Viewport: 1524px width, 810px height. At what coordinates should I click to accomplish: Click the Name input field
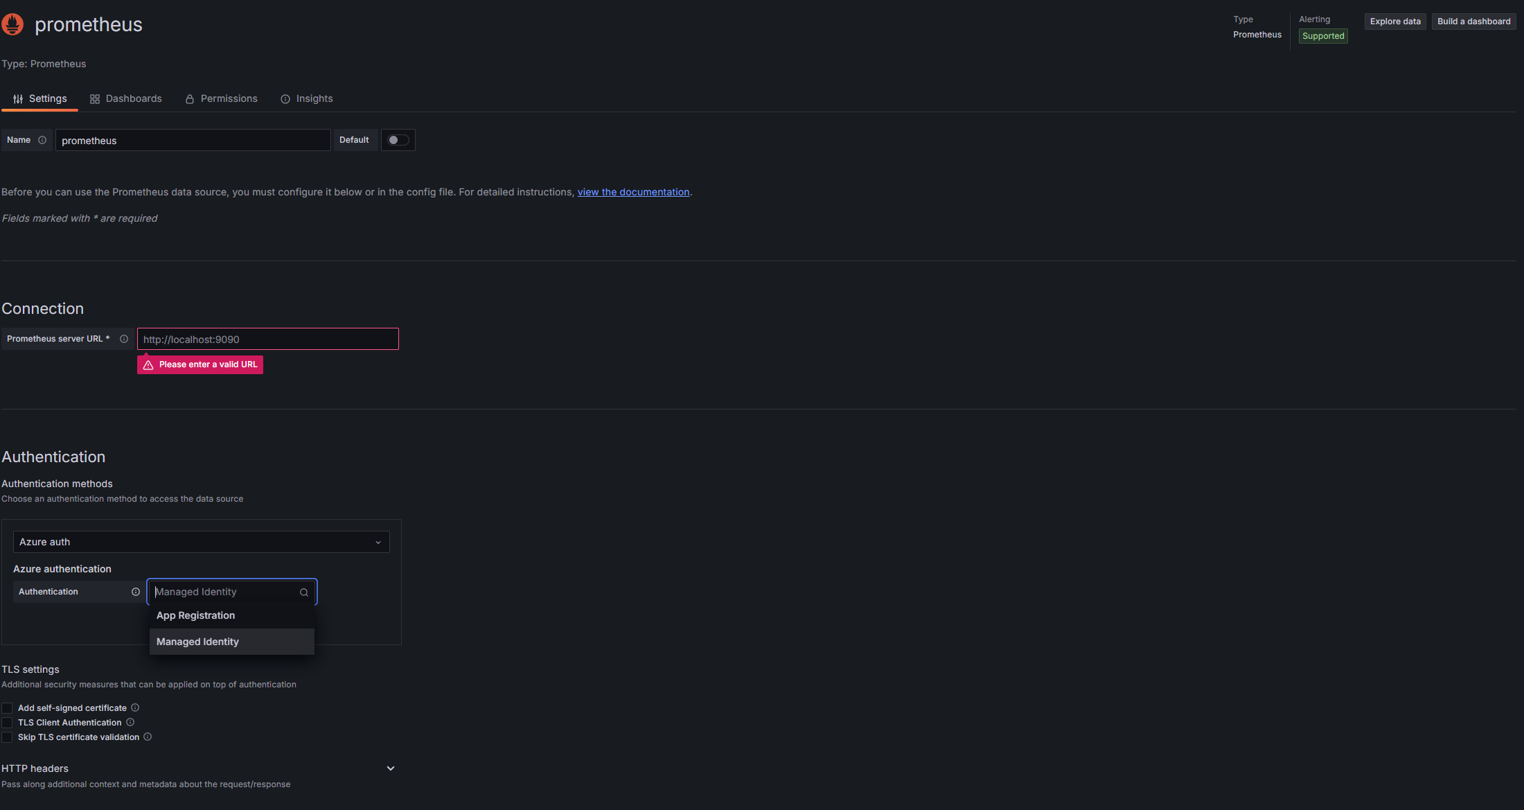[193, 140]
